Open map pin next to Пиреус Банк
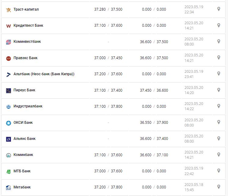The image size is (228, 196). pos(219,90)
